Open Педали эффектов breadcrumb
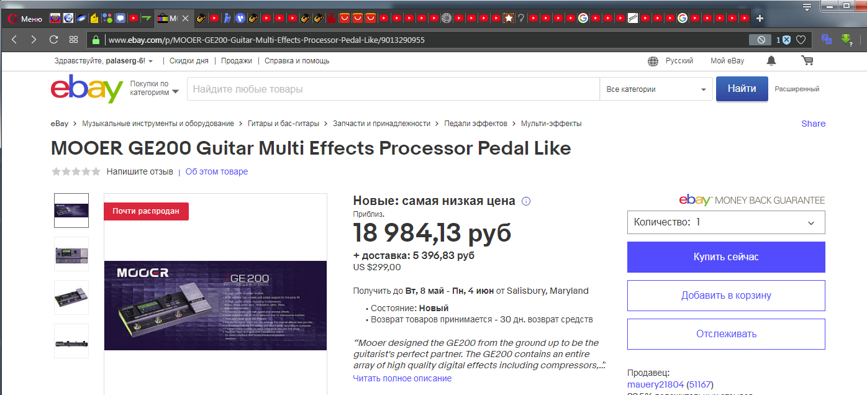This screenshot has height=395, width=867. 476,124
